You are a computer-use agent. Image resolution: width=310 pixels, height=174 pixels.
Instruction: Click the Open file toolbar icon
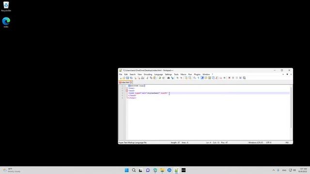point(124,78)
